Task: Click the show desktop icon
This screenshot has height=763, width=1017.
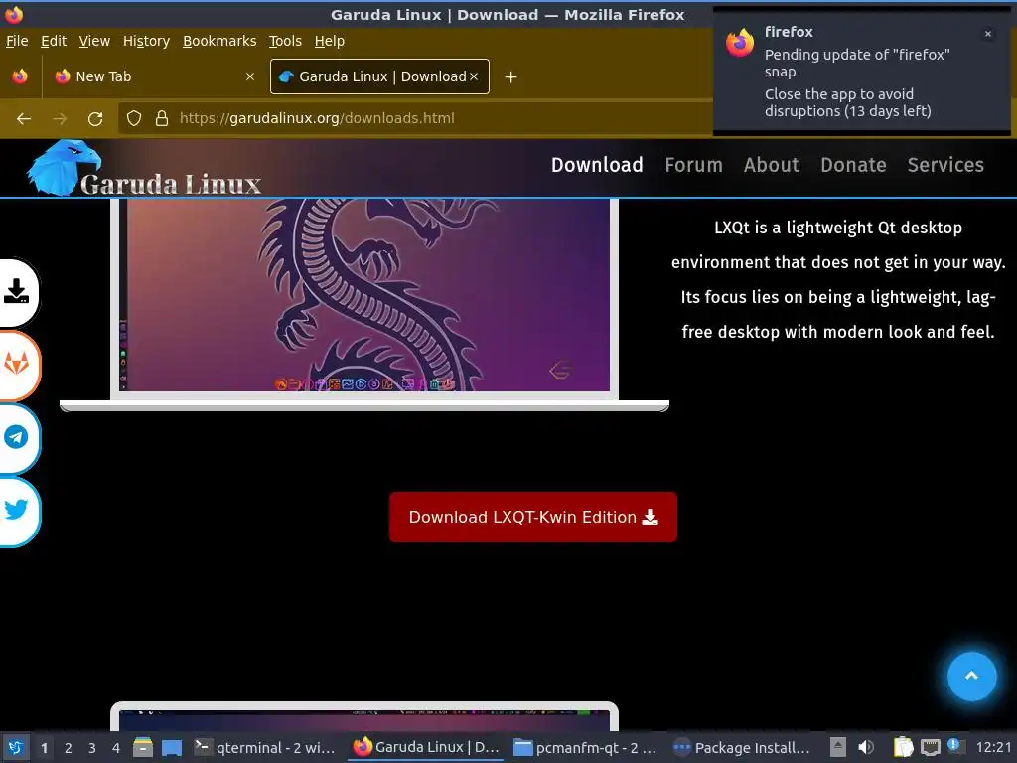Action: point(171,748)
